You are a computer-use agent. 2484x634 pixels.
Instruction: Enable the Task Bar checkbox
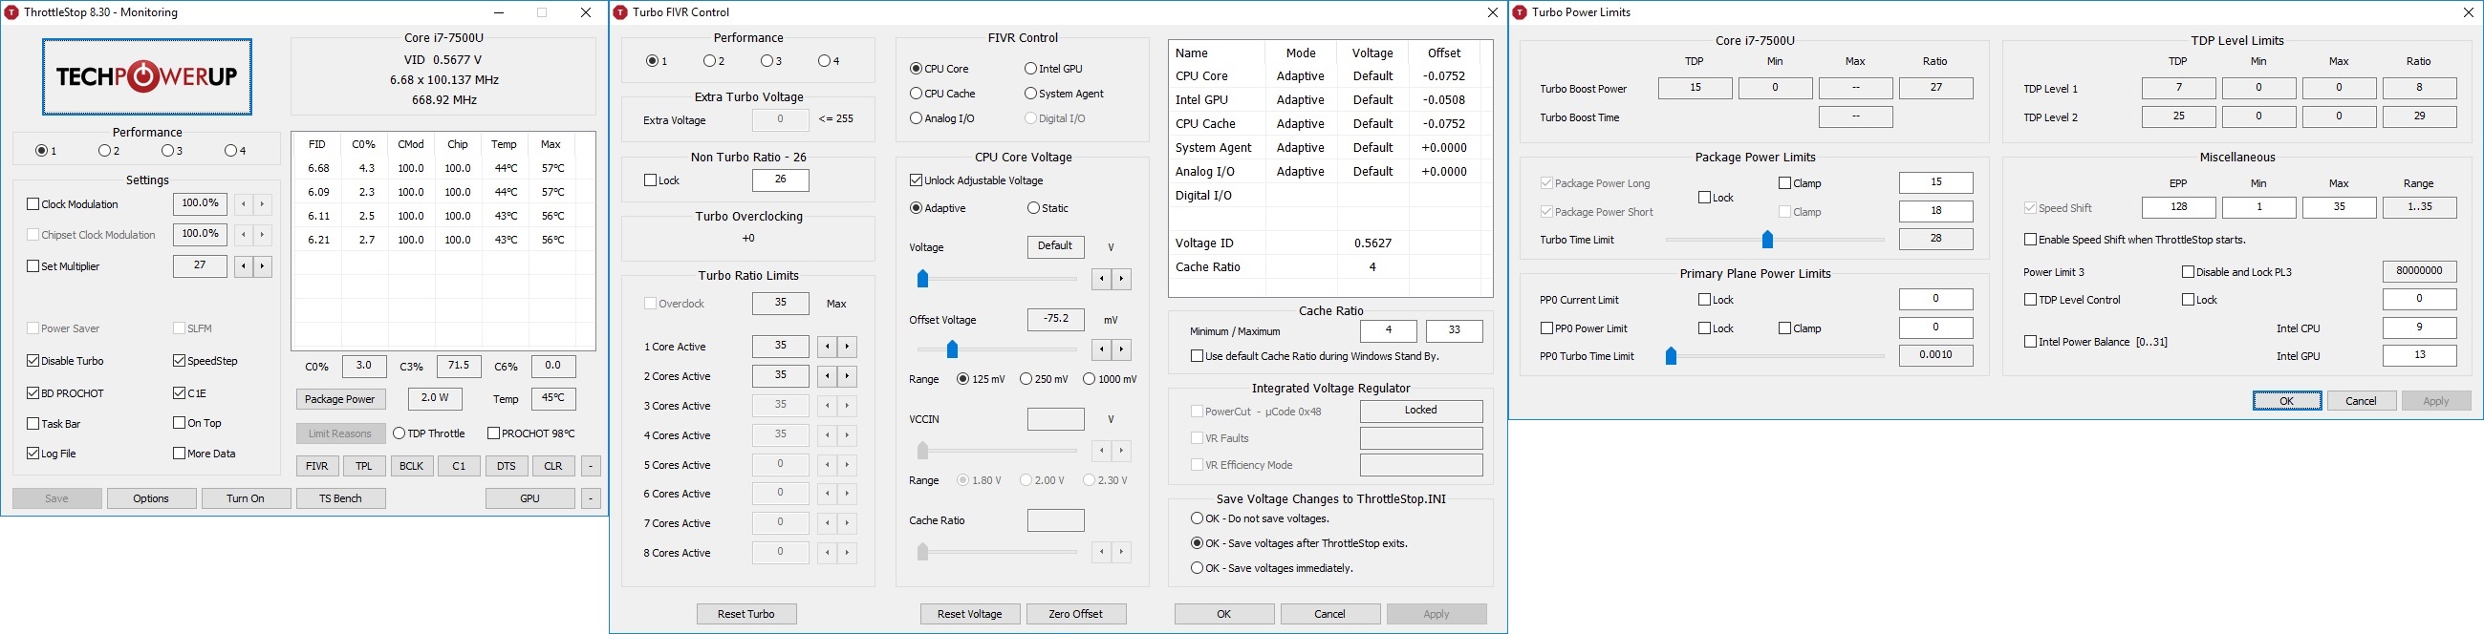[x=32, y=423]
